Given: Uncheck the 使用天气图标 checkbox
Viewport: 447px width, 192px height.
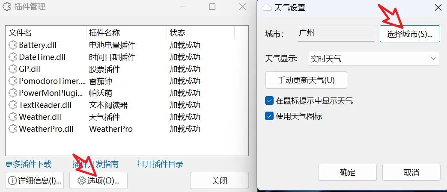Looking at the screenshot, I should [x=269, y=116].
